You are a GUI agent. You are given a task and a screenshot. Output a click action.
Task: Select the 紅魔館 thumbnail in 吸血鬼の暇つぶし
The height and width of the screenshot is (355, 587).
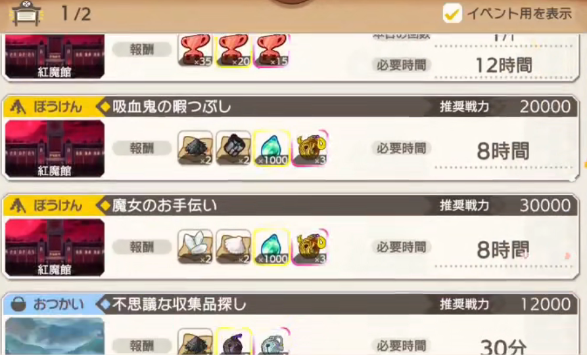point(55,149)
